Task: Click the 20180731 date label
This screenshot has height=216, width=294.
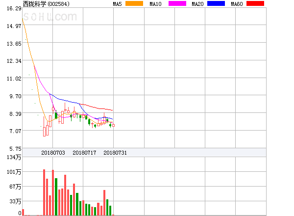Action: (115, 153)
